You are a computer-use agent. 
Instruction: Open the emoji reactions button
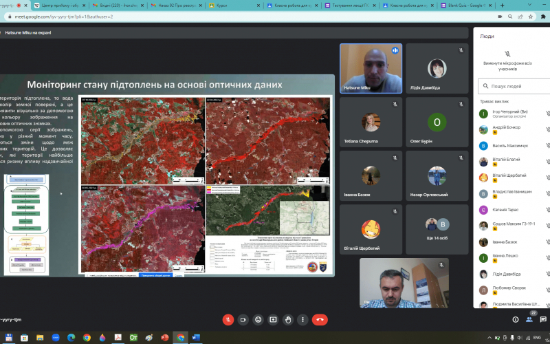click(258, 319)
